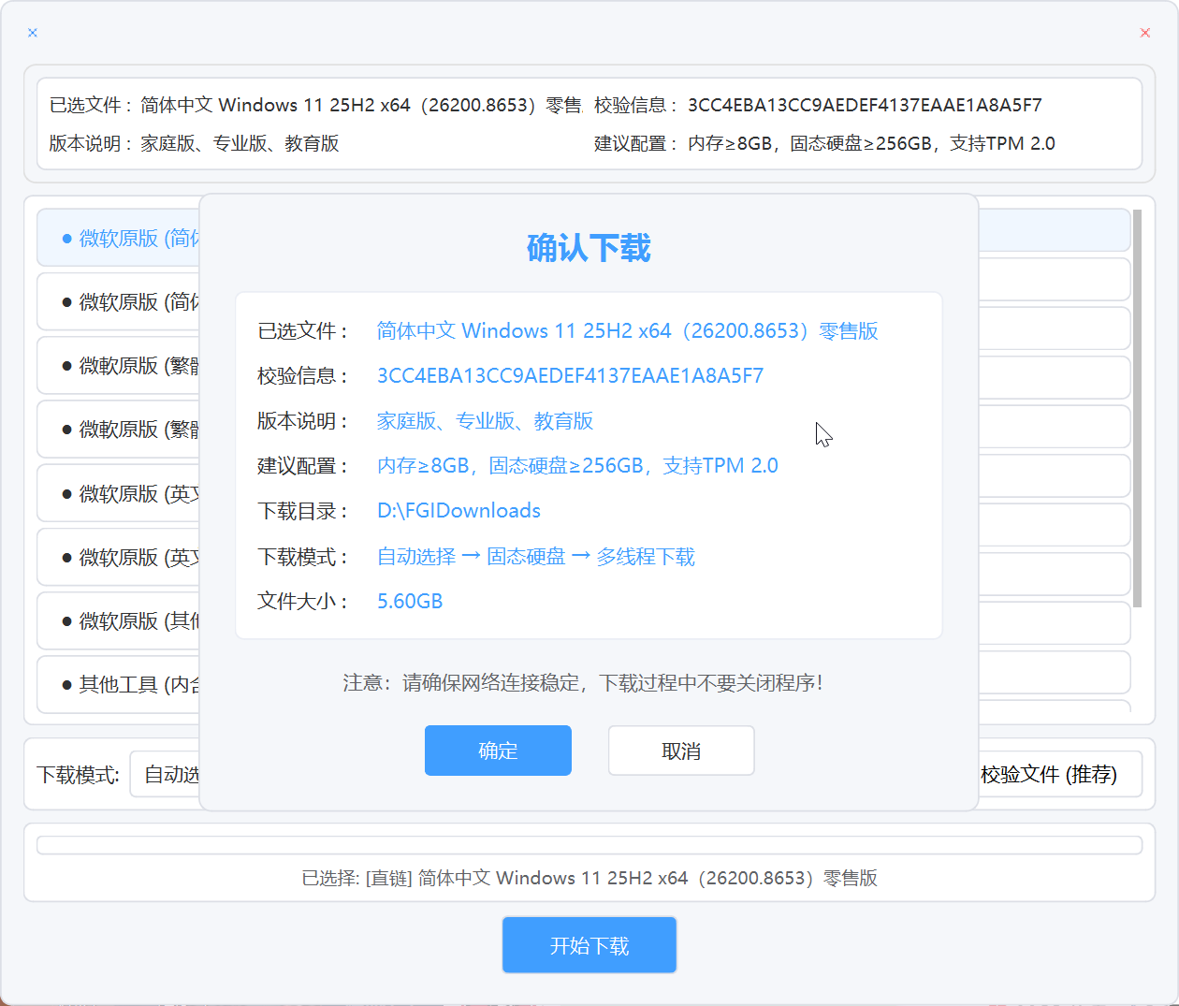Click the dialog's checksum 3CC4EBA13CC9AEDEF4137EAAE1A8A5F7
Image resolution: width=1179 pixels, height=1006 pixels.
point(570,375)
